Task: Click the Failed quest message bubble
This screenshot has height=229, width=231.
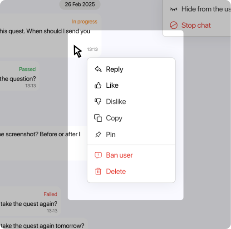Action: point(30,201)
